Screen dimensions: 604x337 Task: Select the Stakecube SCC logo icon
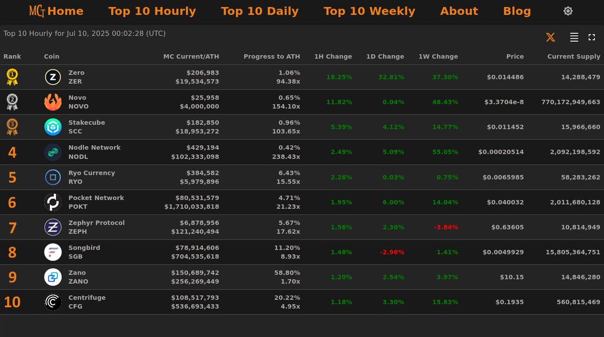(52, 127)
